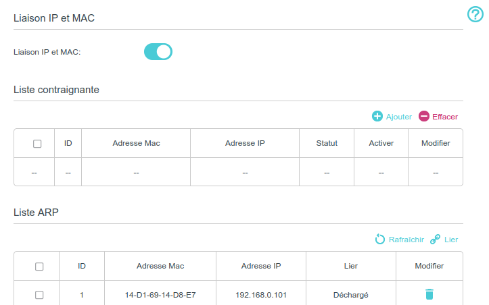Click the Lier column header in ARP table
The image size is (489, 305).
tap(351, 266)
